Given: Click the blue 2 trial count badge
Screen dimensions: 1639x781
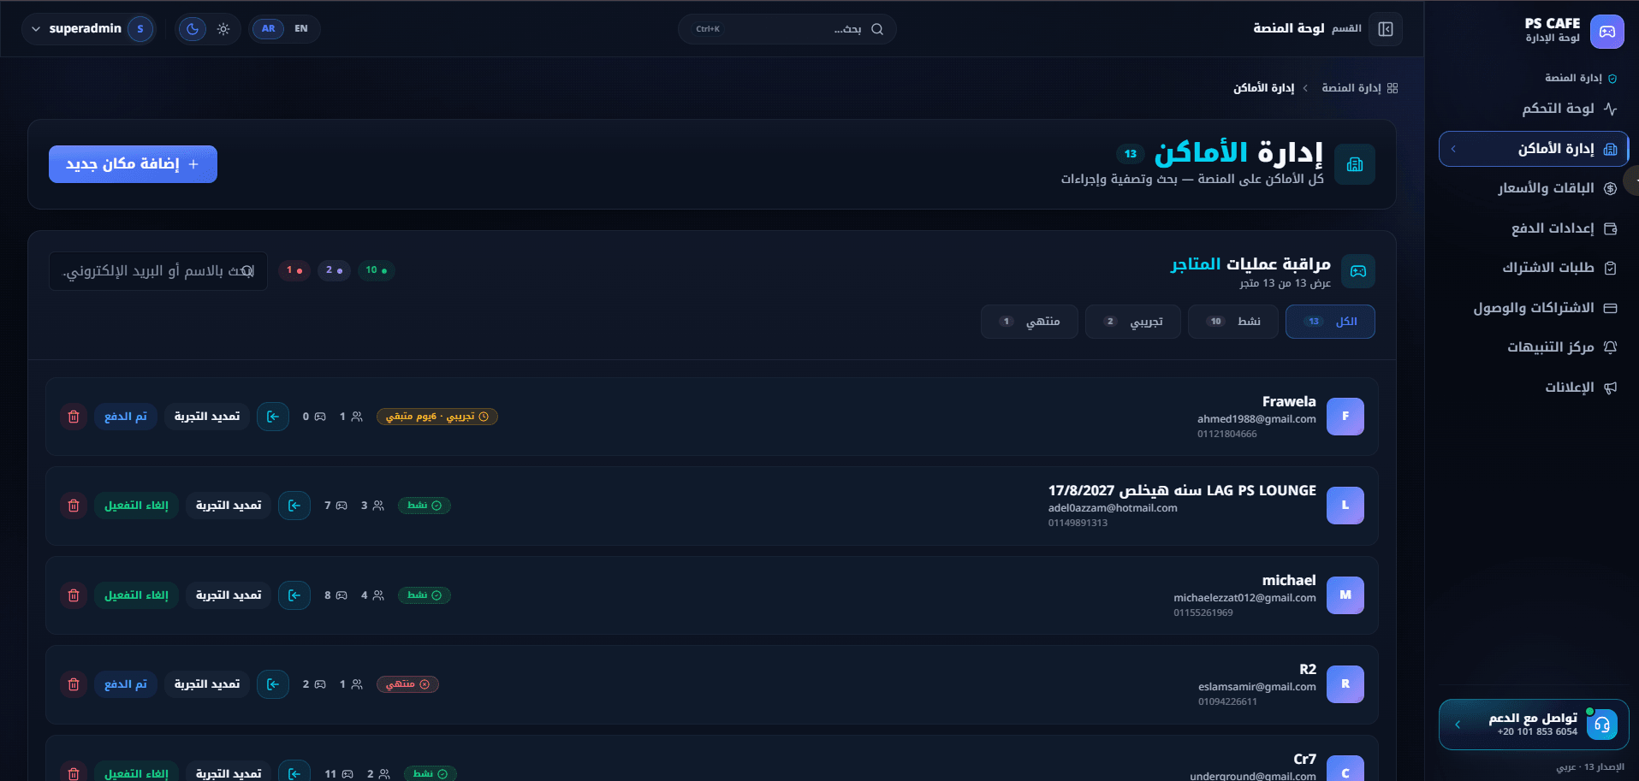Looking at the screenshot, I should point(334,270).
